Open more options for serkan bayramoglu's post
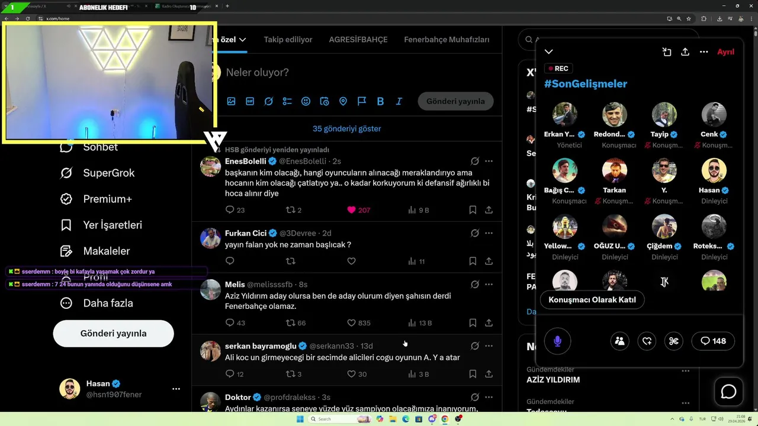 click(x=489, y=346)
